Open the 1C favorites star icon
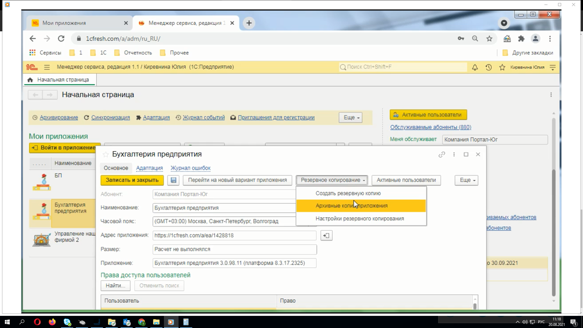The image size is (583, 328). (x=502, y=67)
